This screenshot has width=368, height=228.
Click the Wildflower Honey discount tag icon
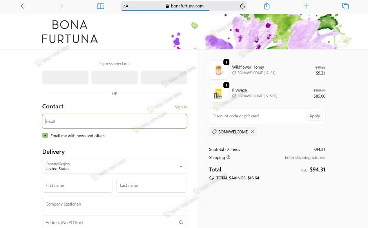click(x=234, y=73)
